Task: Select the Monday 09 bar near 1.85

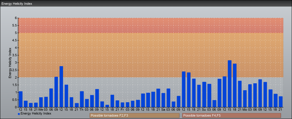Action: [260, 93]
